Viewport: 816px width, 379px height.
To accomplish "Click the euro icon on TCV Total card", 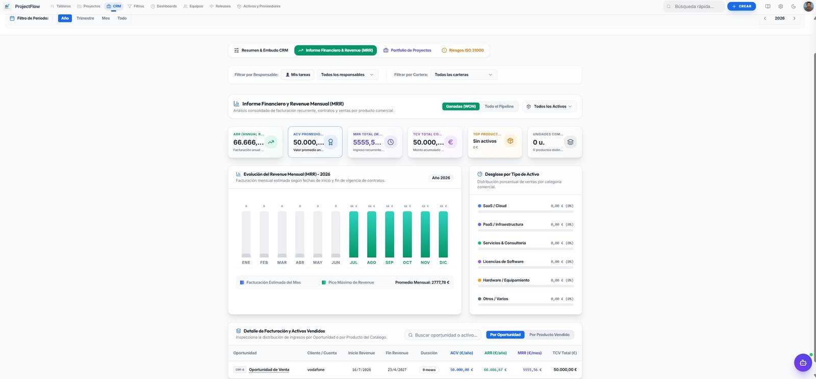I will 450,142.
